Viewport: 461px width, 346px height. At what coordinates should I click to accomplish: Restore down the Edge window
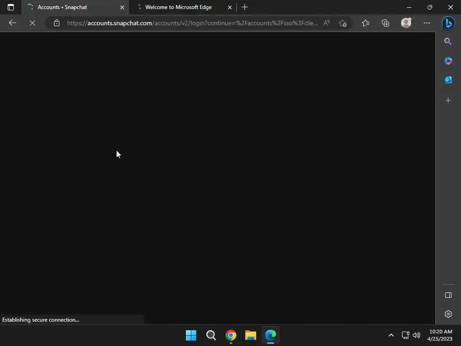tap(430, 7)
